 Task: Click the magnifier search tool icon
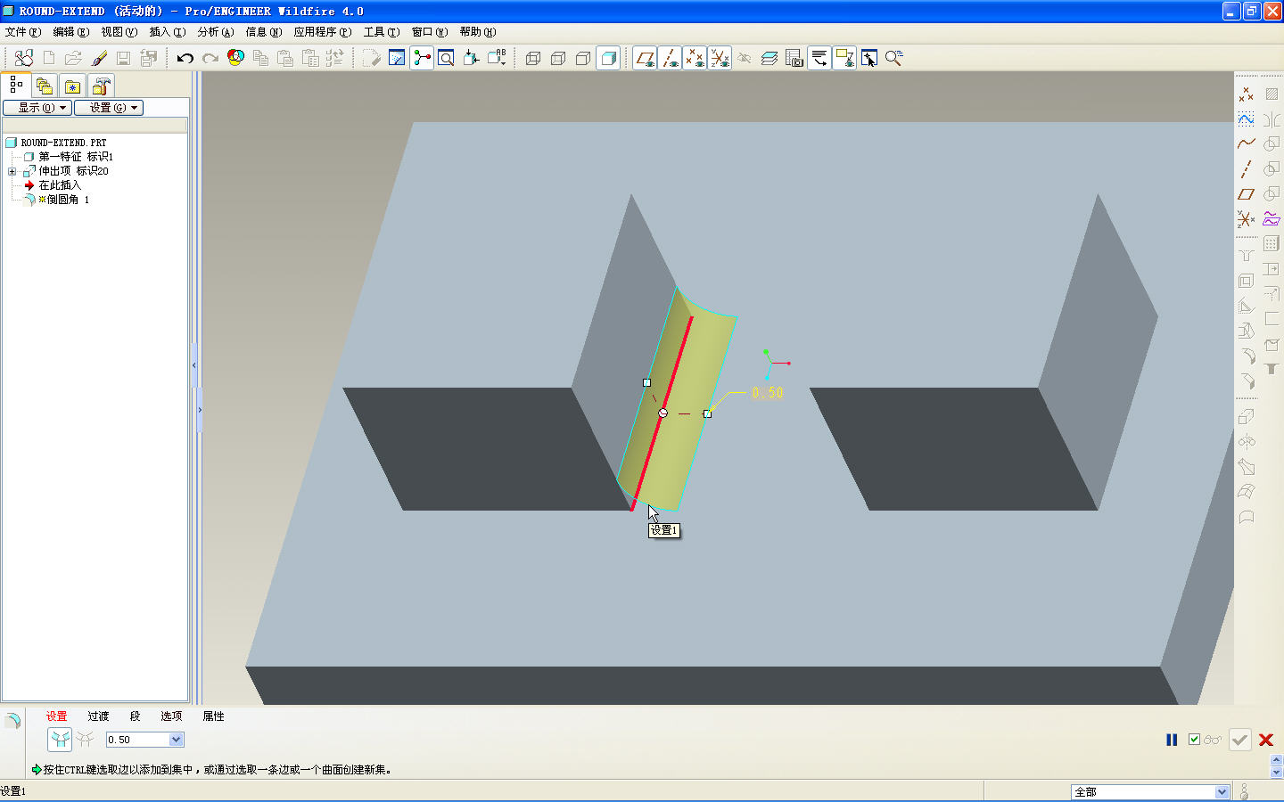(894, 59)
